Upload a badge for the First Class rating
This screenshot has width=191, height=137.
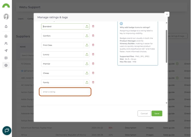[87, 45]
